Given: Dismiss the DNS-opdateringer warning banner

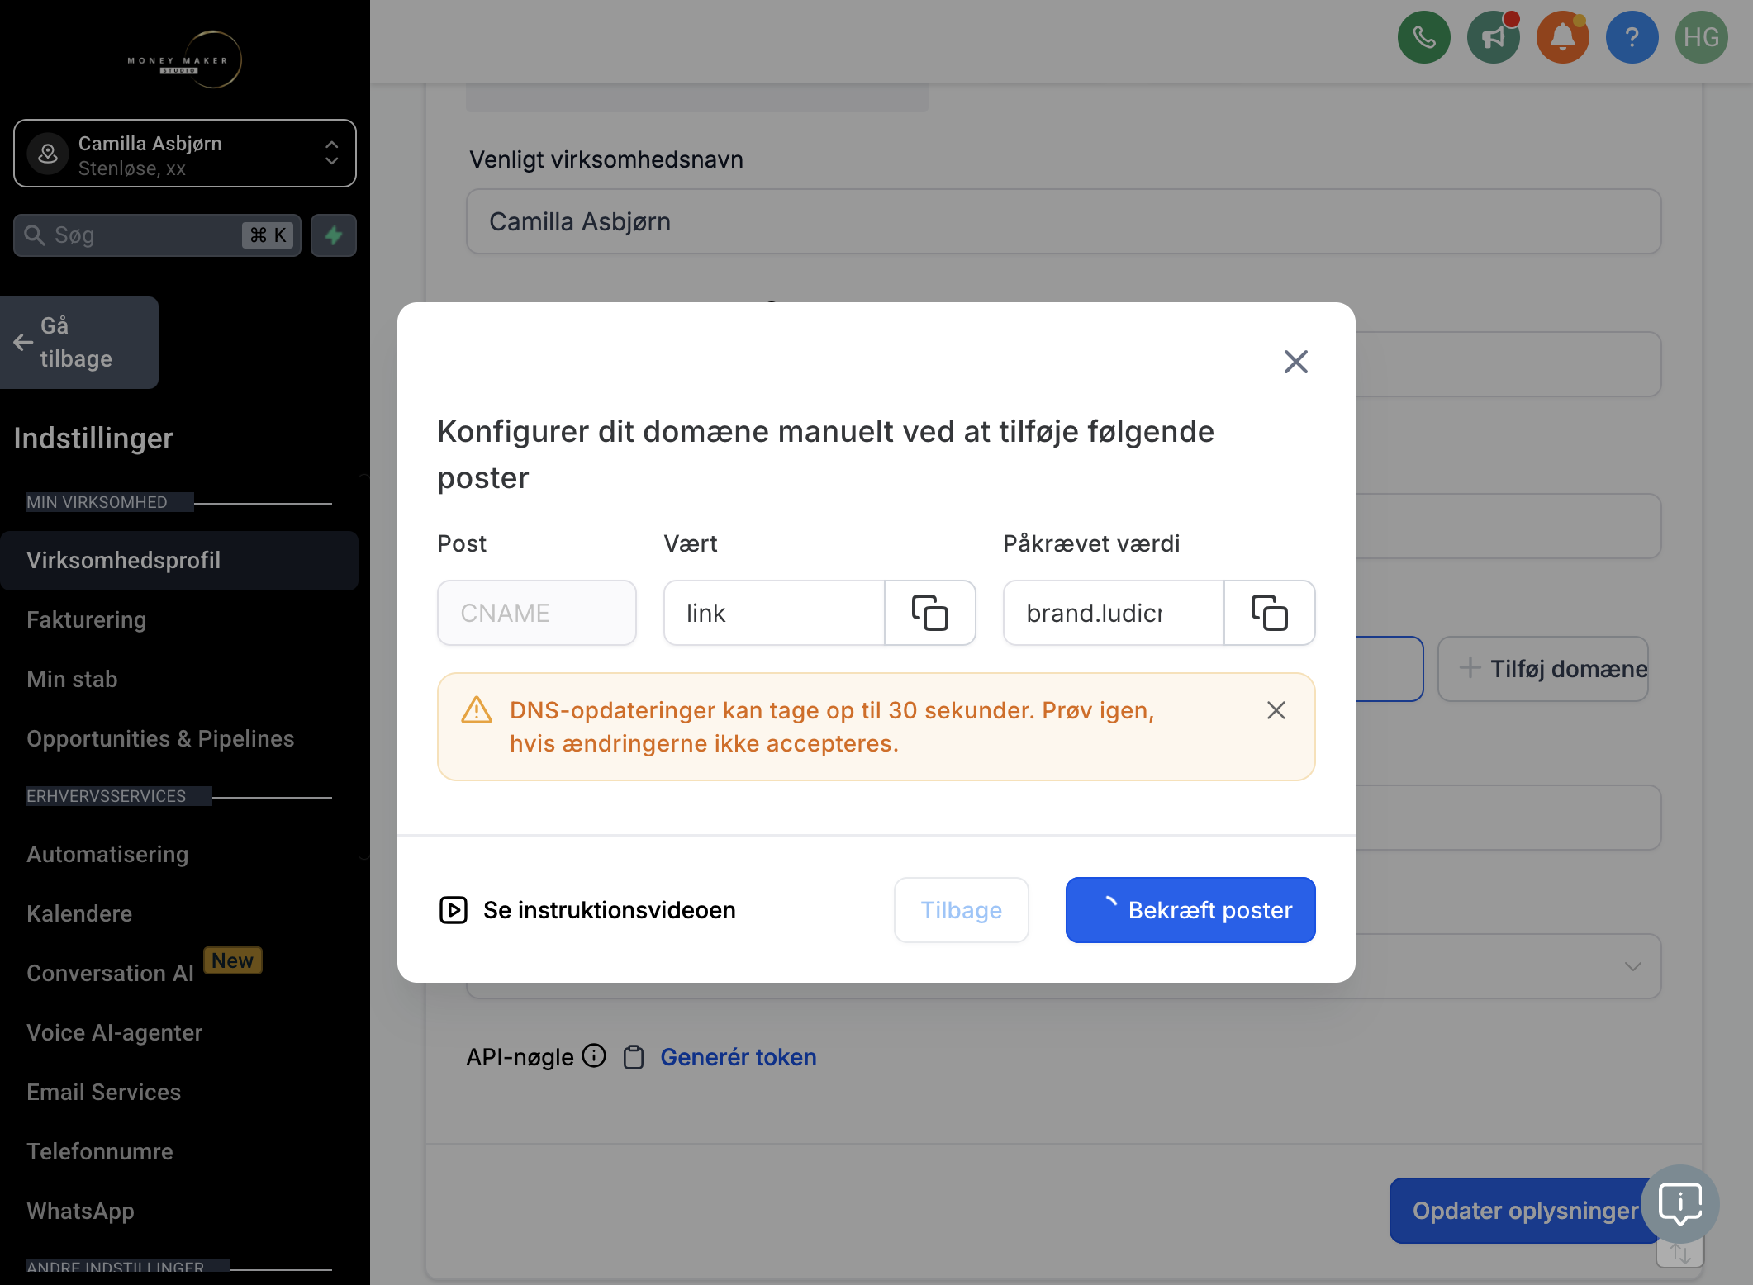Looking at the screenshot, I should 1276,710.
